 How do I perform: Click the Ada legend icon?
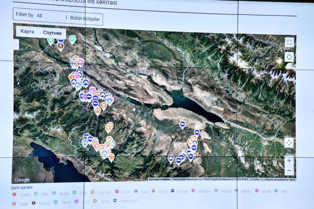pos(36,194)
